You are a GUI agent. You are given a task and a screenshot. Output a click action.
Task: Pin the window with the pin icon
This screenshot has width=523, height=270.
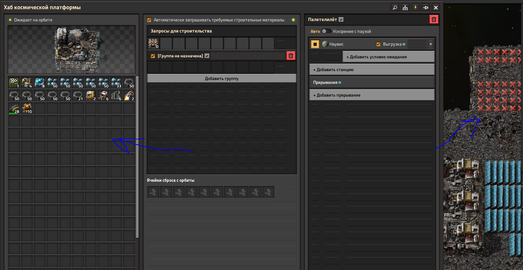426,8
